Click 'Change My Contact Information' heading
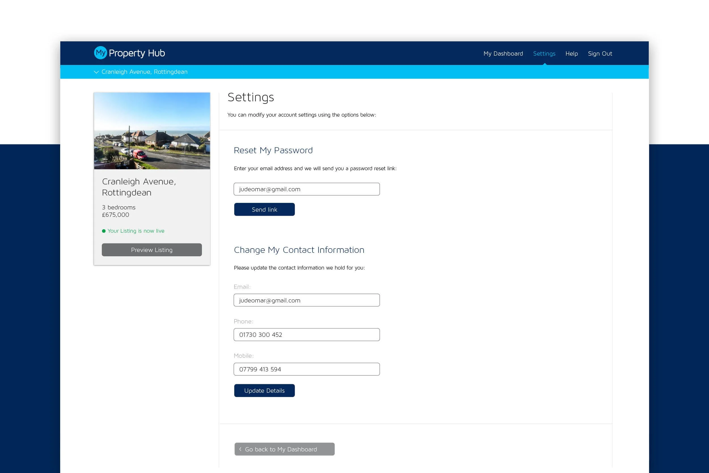Screen dimensions: 709x473 pyautogui.click(x=299, y=250)
